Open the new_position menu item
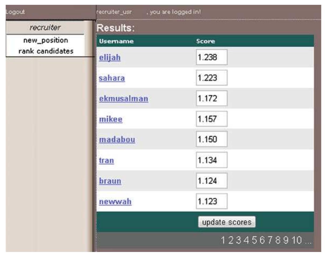This screenshot has width=327, height=260. tap(45, 41)
